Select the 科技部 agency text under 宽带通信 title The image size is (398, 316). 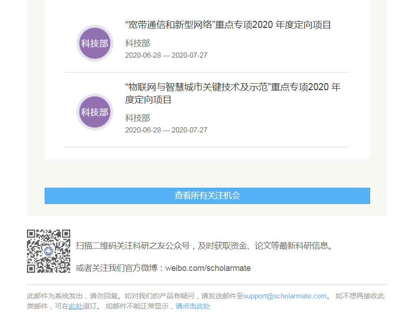click(x=138, y=43)
